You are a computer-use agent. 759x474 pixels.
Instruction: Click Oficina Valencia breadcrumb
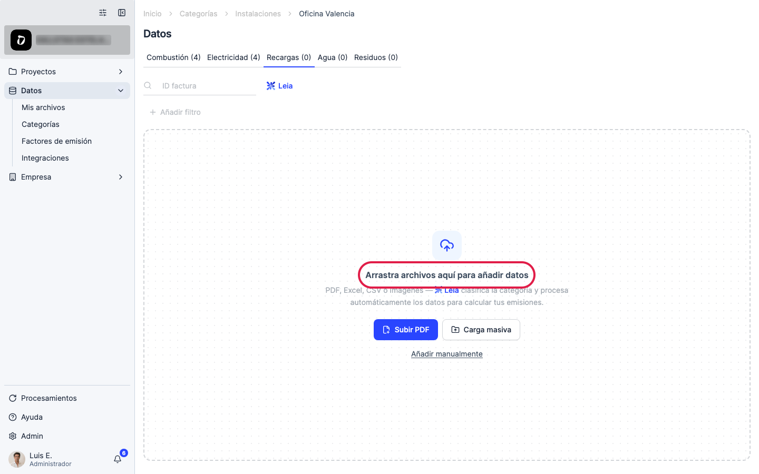coord(327,14)
